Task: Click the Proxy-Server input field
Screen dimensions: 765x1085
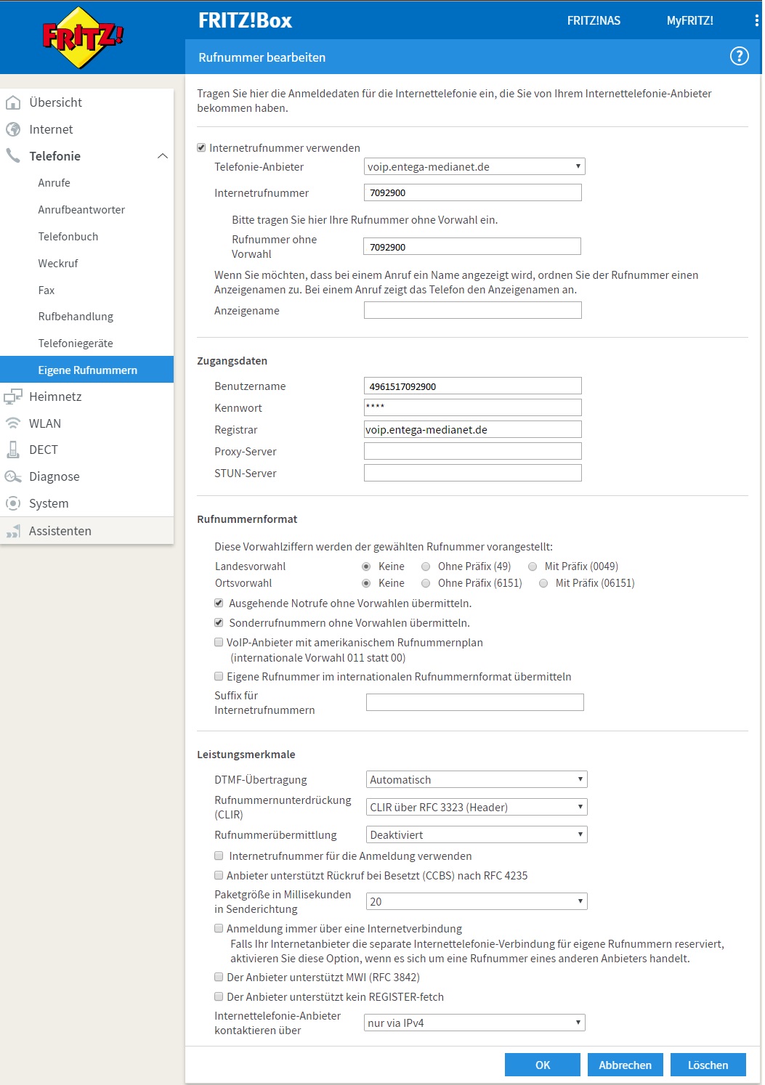Action: [x=473, y=451]
